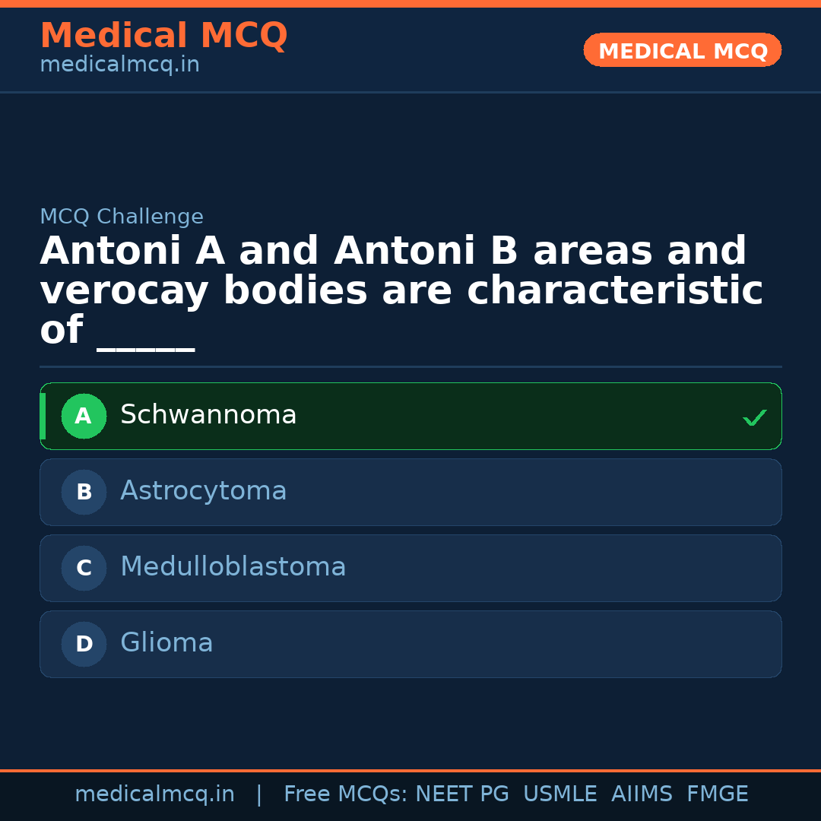Choose the Astrocytoma answer text
The height and width of the screenshot is (821, 821).
pos(203,491)
